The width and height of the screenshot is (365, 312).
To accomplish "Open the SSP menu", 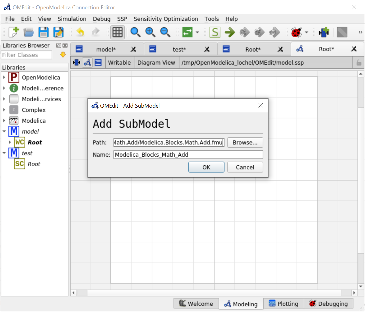I will coord(122,19).
